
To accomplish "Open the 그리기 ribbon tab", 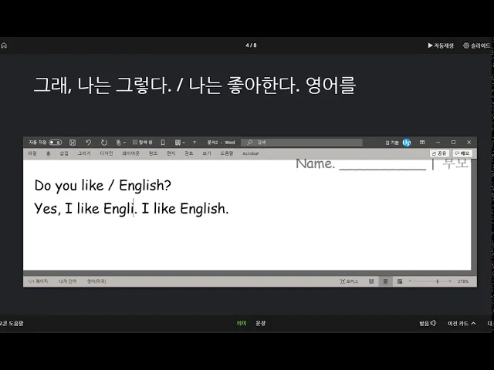I will coord(84,153).
